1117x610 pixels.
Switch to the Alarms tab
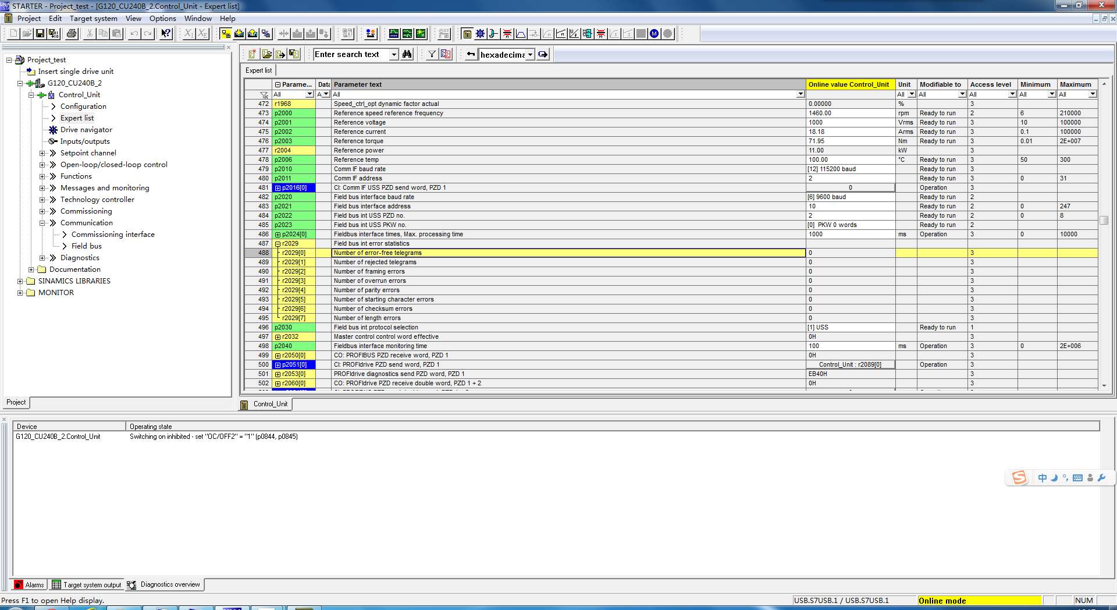click(29, 584)
